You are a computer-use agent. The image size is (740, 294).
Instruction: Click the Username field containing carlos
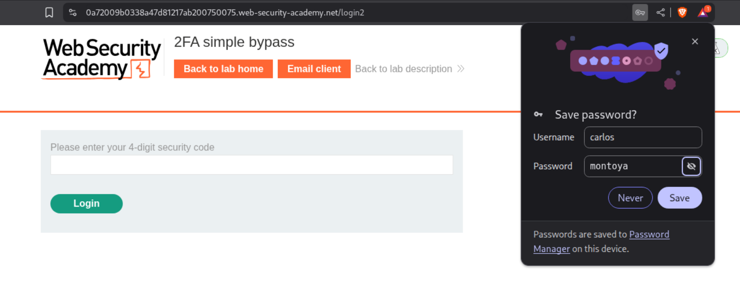643,138
